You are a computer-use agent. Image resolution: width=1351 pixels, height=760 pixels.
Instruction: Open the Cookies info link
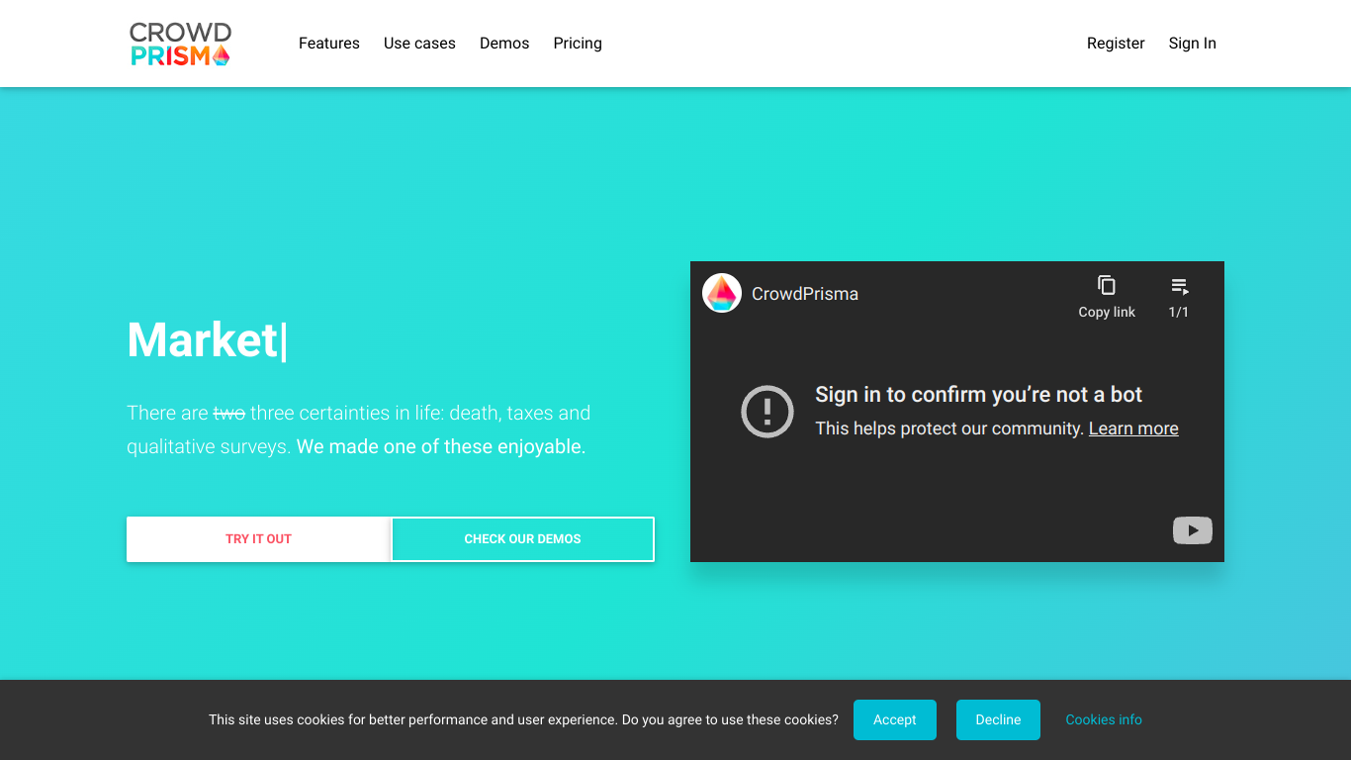tap(1104, 719)
